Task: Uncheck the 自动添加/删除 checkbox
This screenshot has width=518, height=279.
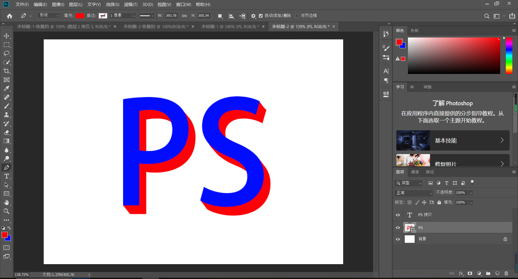Action: tap(261, 16)
